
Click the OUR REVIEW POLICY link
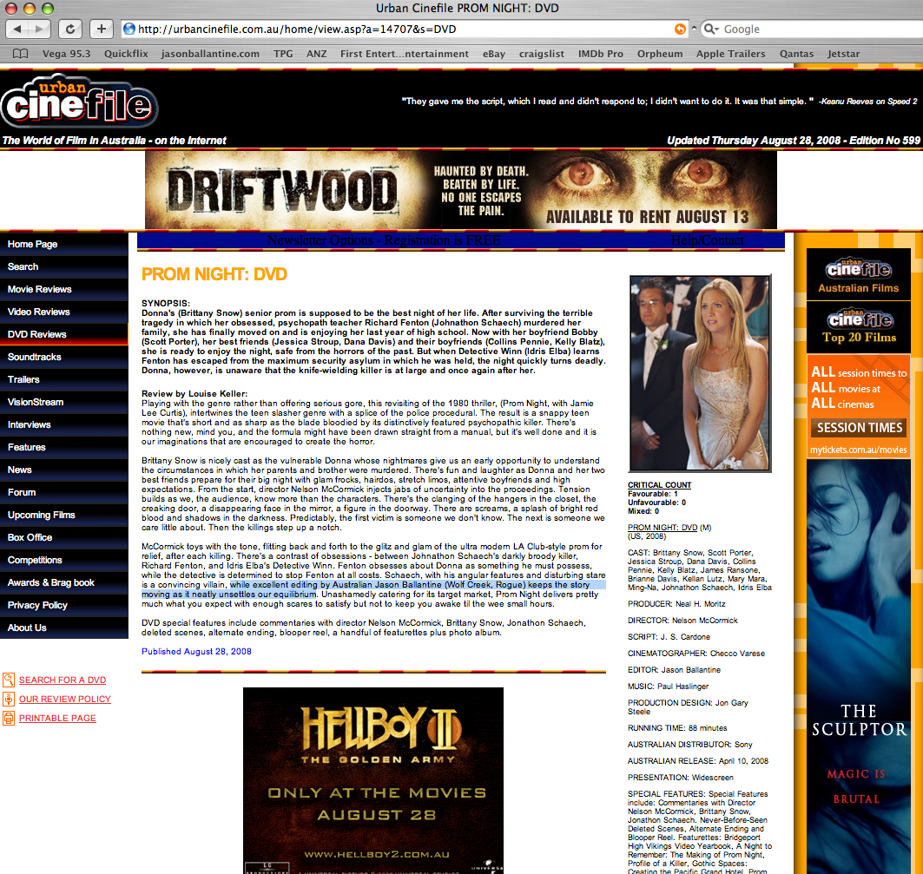click(65, 699)
